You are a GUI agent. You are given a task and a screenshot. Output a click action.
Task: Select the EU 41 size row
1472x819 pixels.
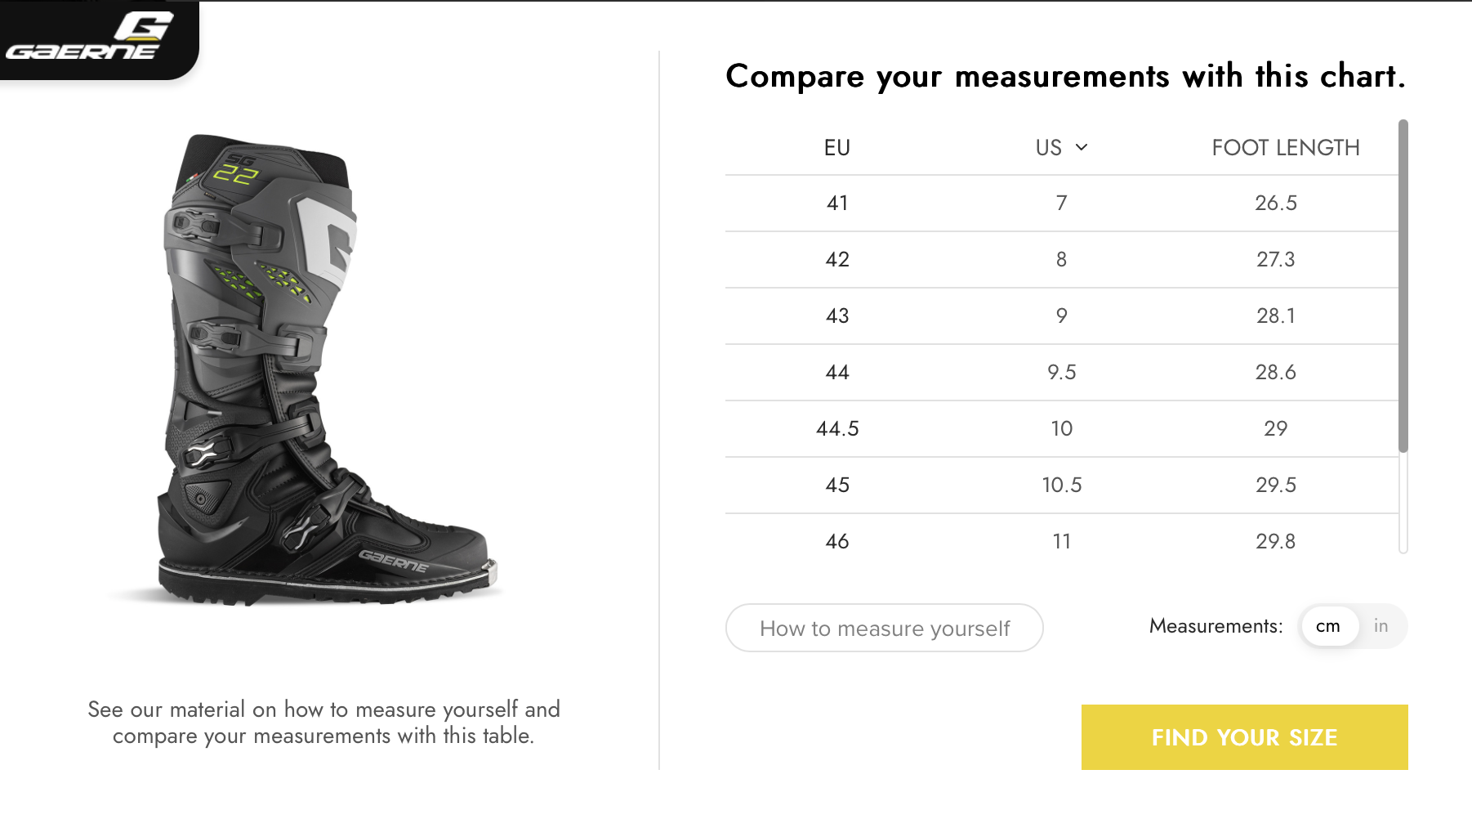(x=837, y=204)
